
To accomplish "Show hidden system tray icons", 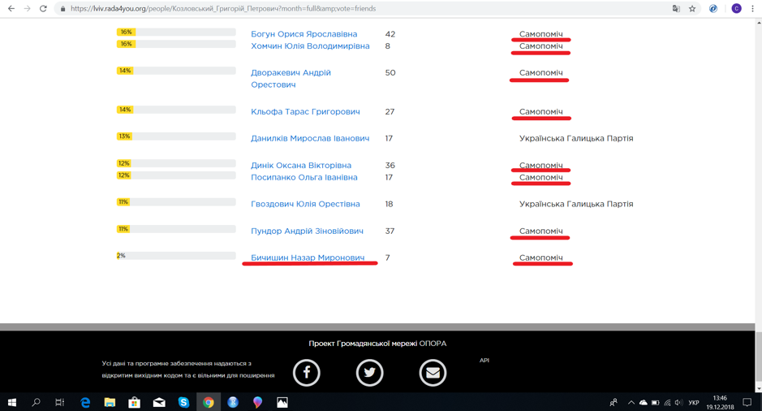I will pos(631,403).
